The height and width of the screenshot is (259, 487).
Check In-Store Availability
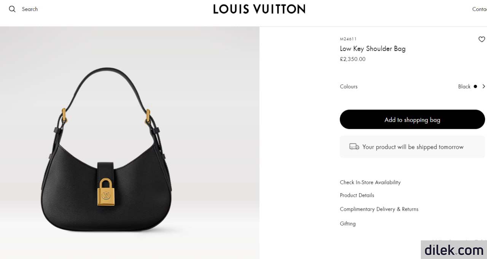(370, 182)
